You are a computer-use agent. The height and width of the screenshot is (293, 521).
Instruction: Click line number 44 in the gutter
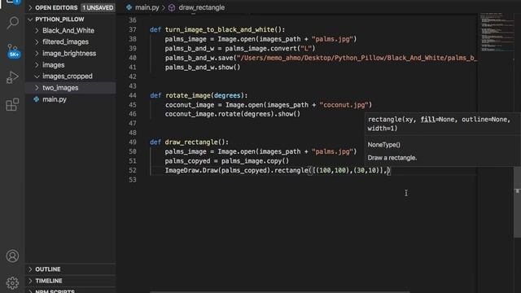click(133, 95)
